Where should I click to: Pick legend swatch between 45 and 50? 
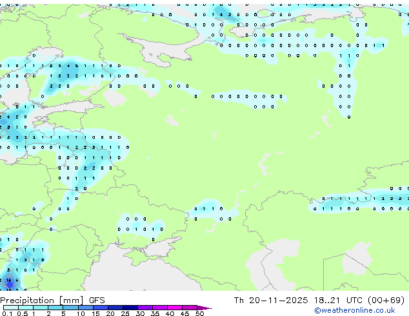point(190,308)
